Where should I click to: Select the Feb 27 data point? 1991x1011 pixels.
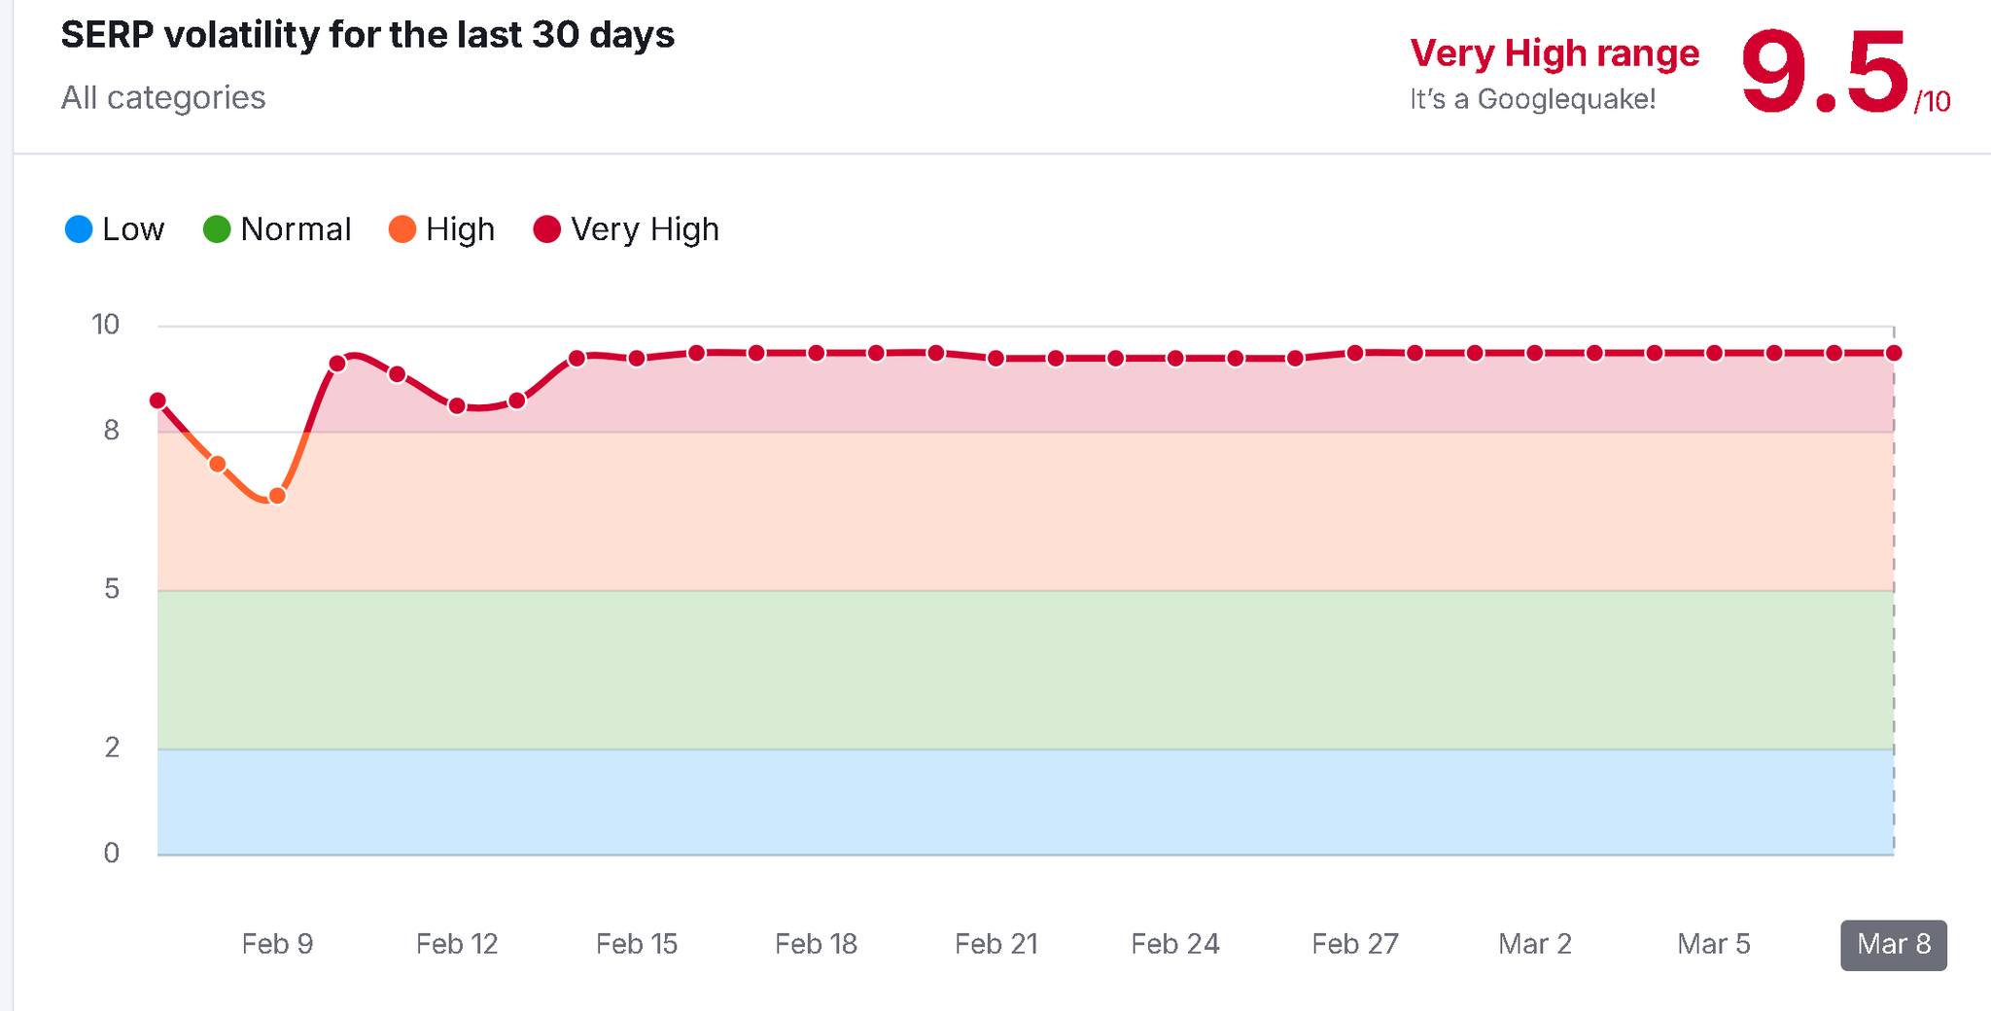tap(1355, 353)
